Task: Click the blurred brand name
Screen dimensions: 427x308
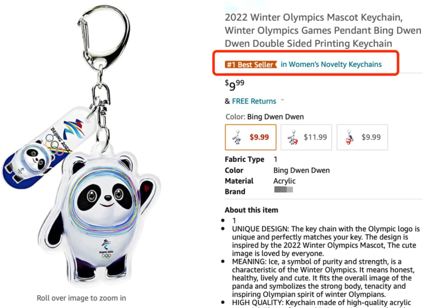Action: pos(283,190)
